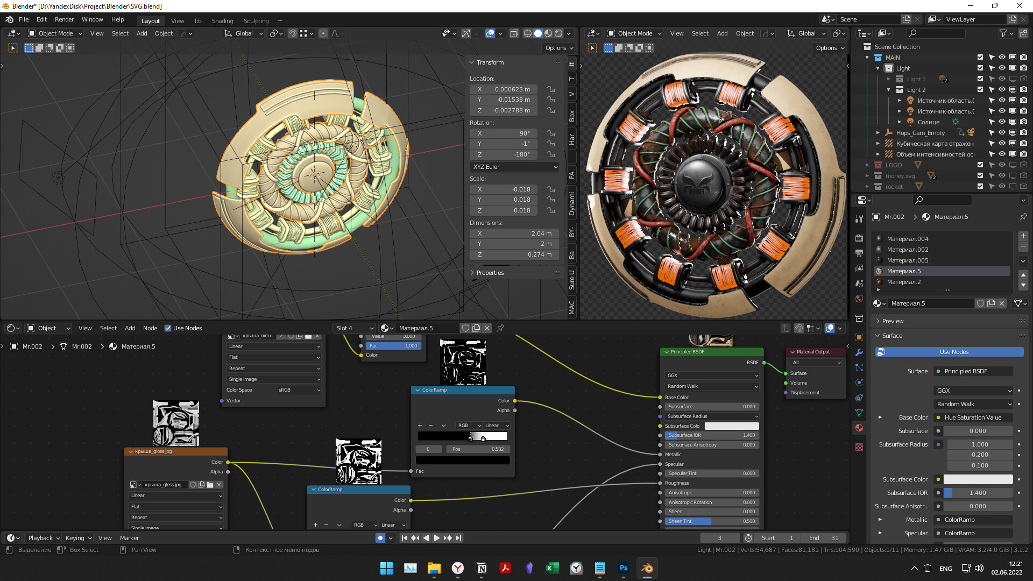Select rendered viewport shading sphere icon
The image size is (1033, 581).
[x=558, y=33]
